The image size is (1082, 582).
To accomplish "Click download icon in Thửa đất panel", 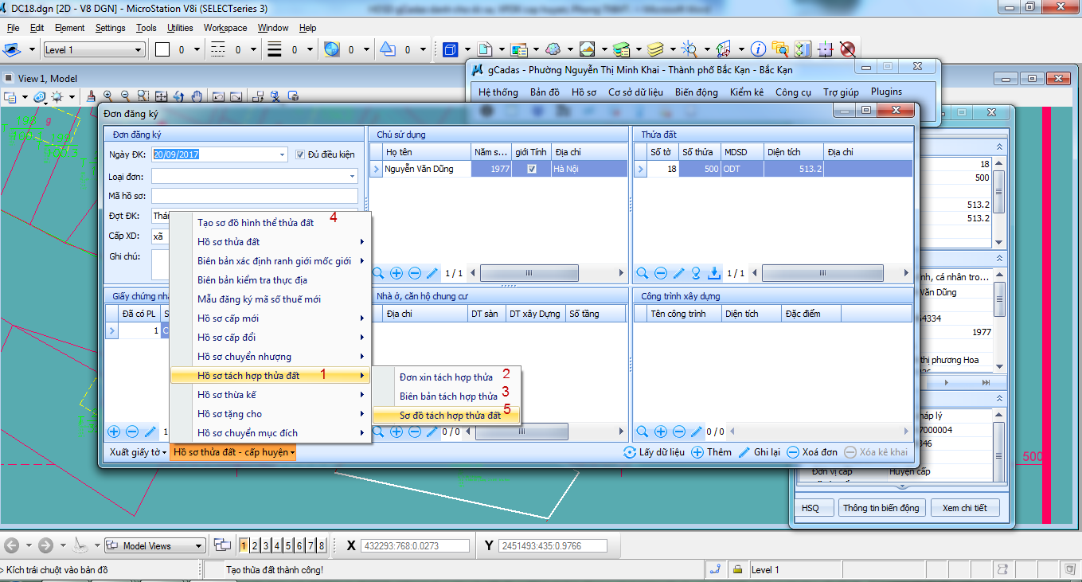I will tap(714, 273).
